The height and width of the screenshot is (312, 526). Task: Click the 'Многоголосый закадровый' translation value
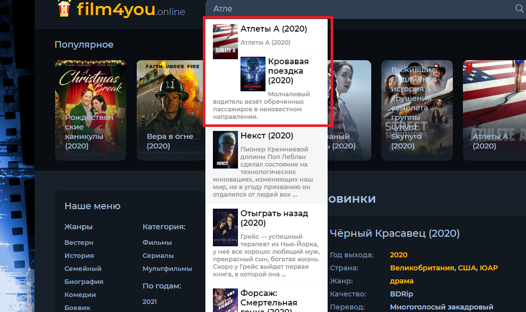click(x=441, y=307)
